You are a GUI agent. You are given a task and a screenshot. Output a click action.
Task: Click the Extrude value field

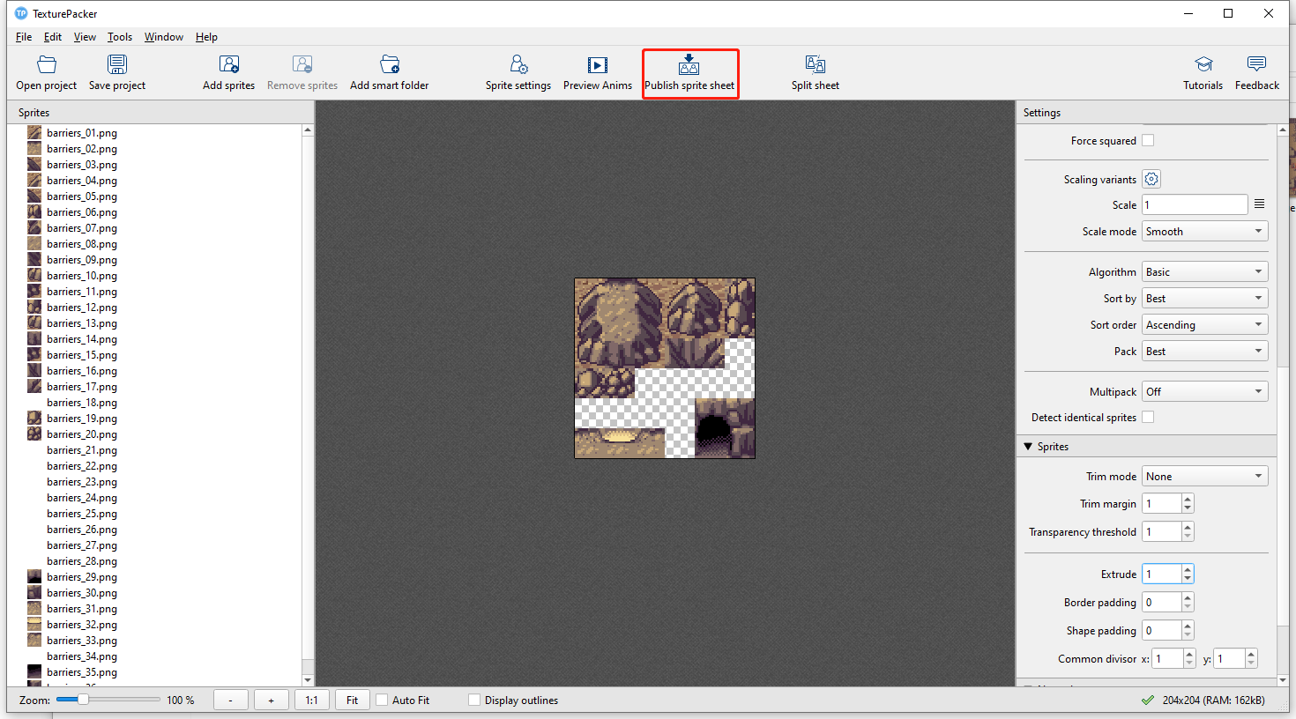click(1162, 574)
